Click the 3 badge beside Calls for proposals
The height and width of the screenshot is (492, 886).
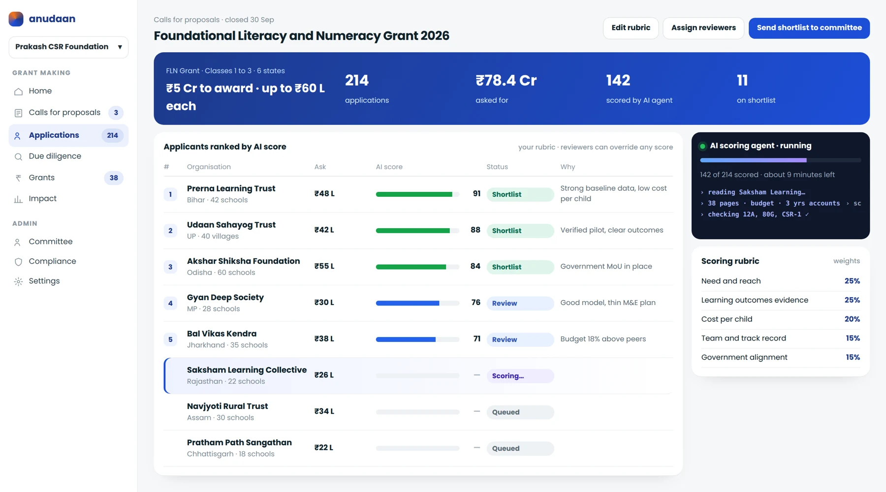(116, 113)
